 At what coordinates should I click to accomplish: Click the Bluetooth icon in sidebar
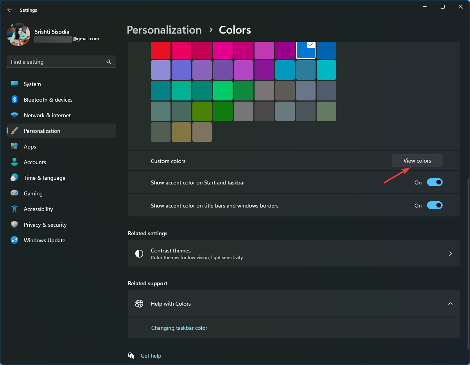click(x=14, y=100)
